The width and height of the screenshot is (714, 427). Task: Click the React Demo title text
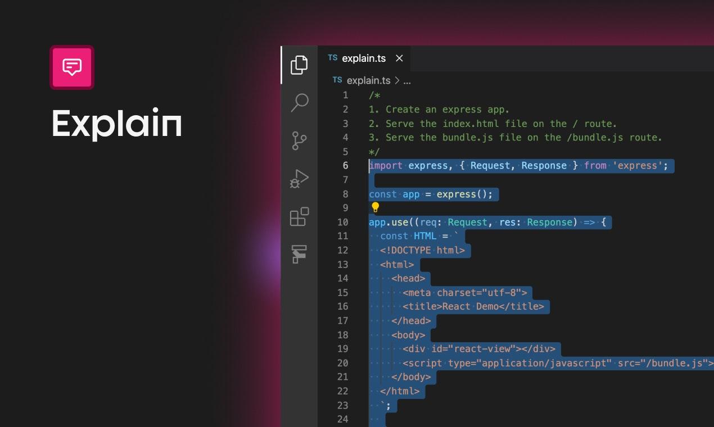coord(470,306)
